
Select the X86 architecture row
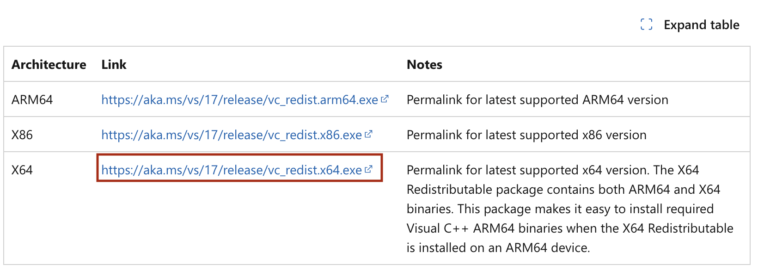[21, 135]
